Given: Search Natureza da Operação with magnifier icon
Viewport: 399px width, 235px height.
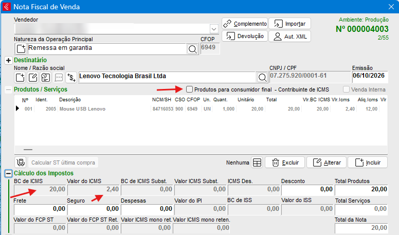Looking at the screenshot, I should 193,49.
